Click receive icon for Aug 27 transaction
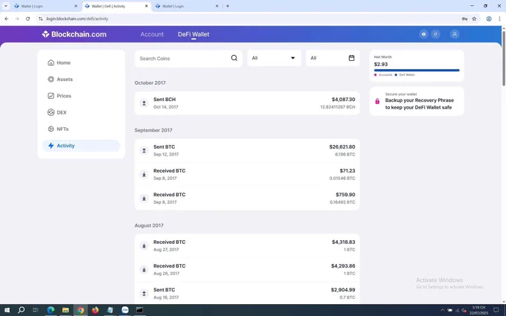Screen dimensions: 506x316 pyautogui.click(x=144, y=245)
